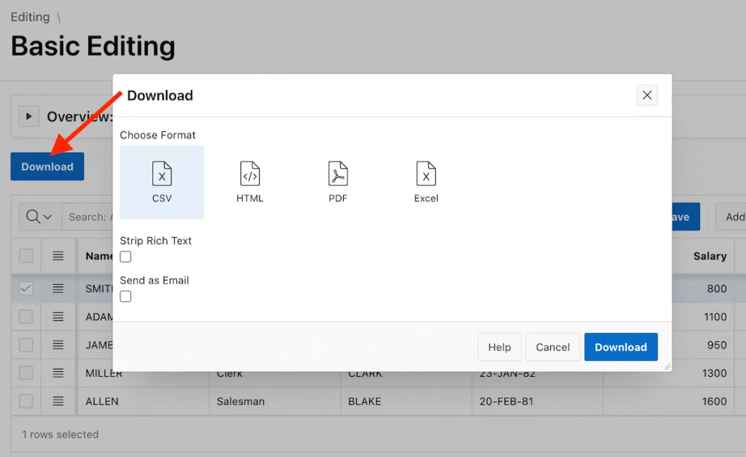Check the MILLER row checkbox

pos(26,372)
